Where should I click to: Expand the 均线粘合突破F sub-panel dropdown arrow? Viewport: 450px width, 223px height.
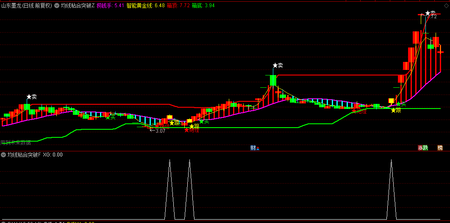point(3,155)
